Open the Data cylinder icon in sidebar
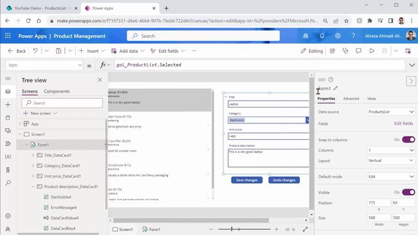This screenshot has height=235, width=418. pos(8,117)
